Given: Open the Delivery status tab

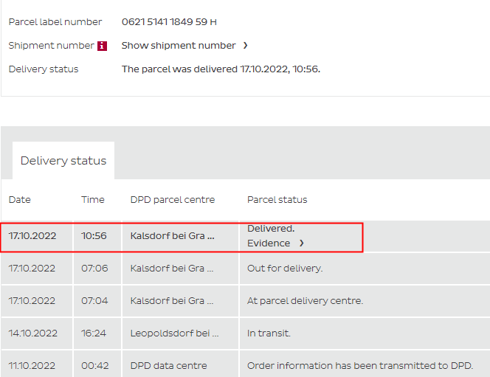Looking at the screenshot, I should click(63, 161).
